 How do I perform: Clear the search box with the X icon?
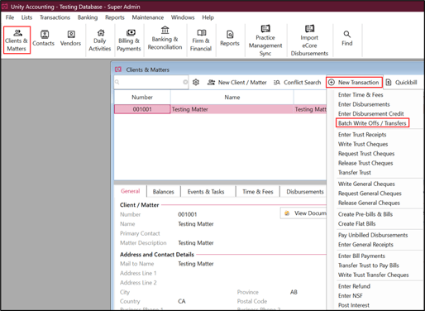185,82
